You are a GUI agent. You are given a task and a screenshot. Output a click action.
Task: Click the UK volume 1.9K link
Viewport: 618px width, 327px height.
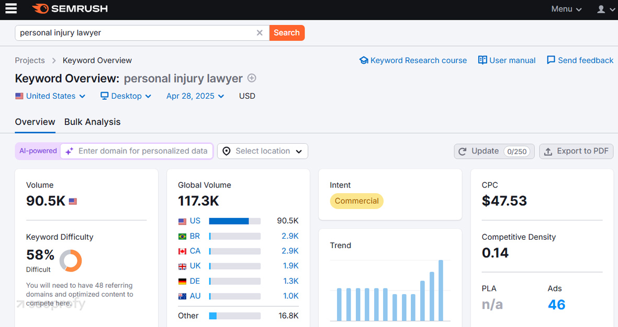click(x=291, y=266)
